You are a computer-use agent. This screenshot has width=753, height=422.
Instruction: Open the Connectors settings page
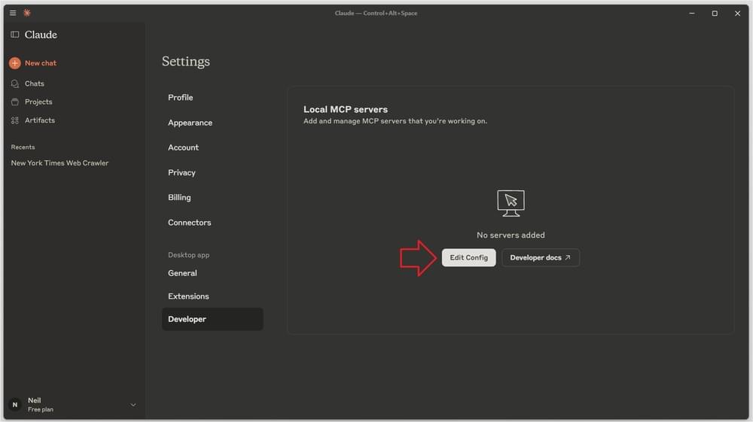189,223
